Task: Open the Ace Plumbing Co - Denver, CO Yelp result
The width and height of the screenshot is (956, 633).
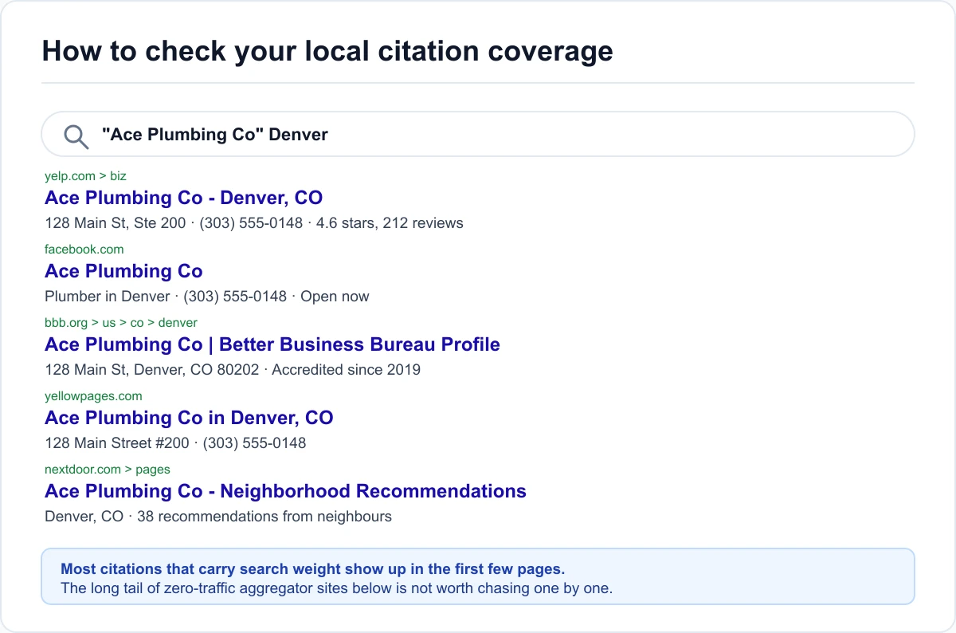Action: [184, 198]
